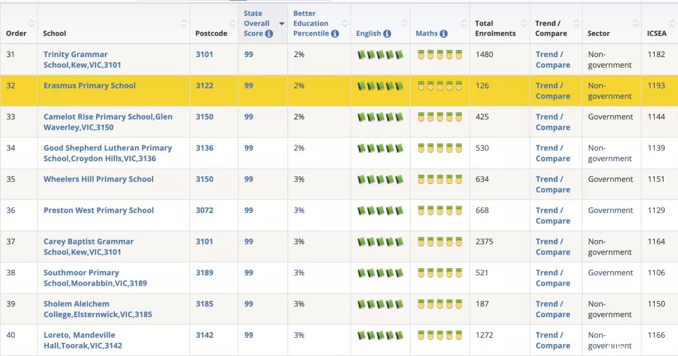Click English rating books for Wheelers Hill
The image size is (678, 356).
(380, 179)
